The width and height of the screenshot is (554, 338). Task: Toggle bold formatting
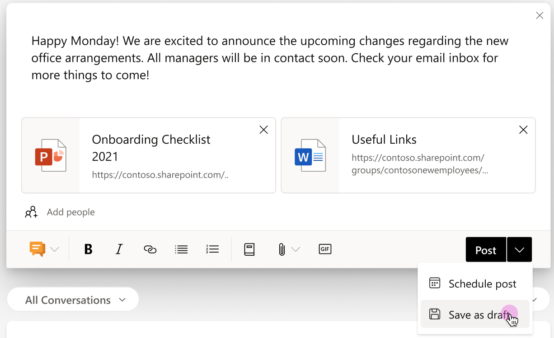point(89,249)
